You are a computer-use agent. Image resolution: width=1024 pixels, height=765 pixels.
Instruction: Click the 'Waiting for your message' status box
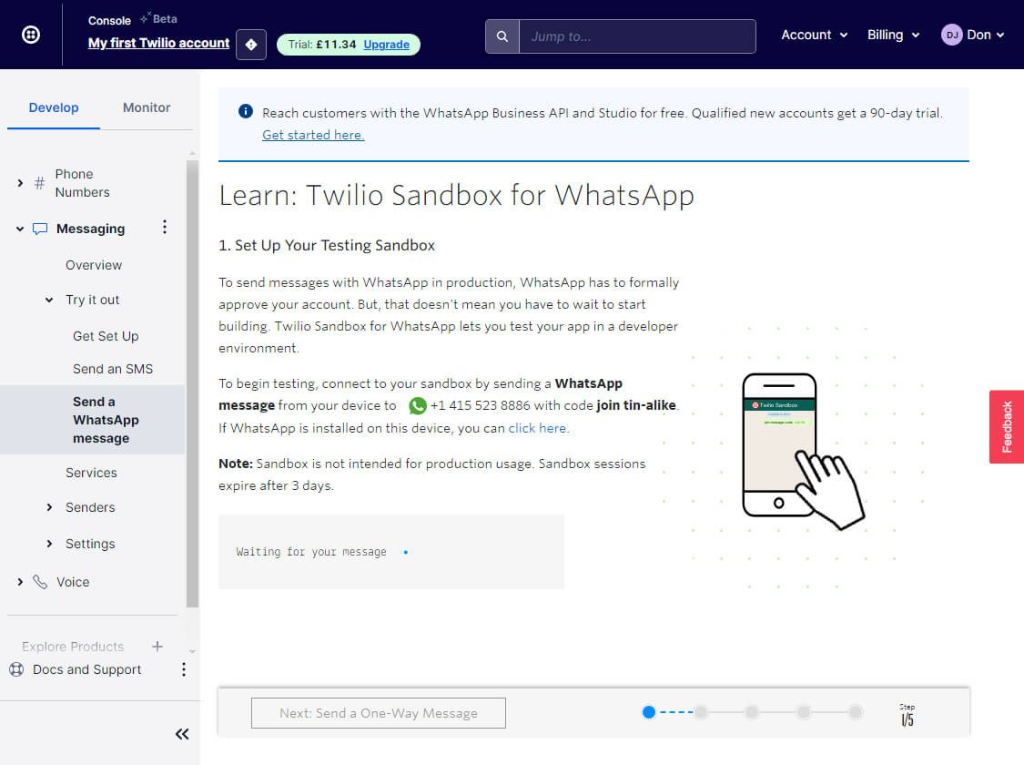coord(391,552)
